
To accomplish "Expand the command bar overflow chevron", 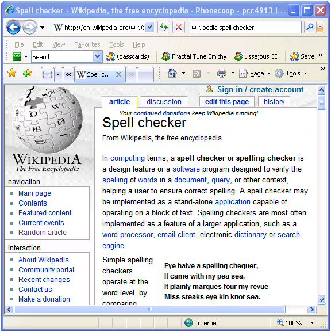I will point(322,68).
